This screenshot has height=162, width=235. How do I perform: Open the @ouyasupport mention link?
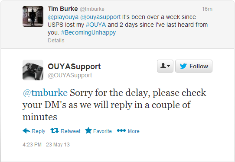click(101, 17)
